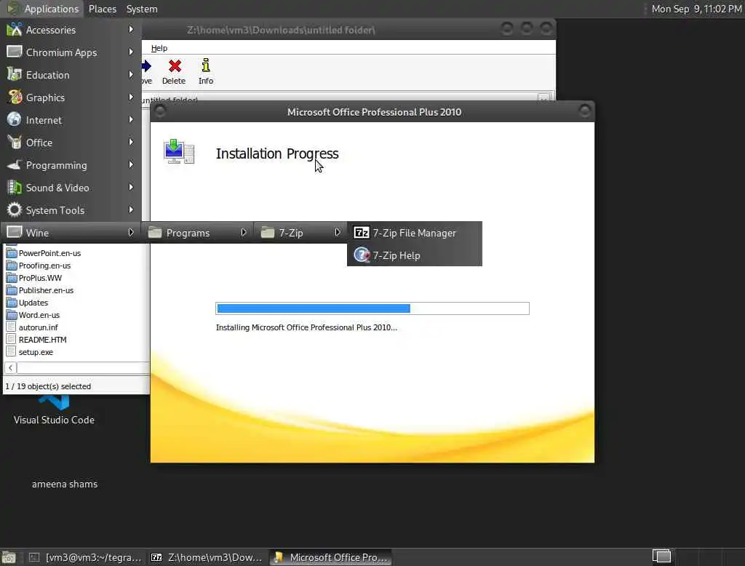
Task: Expand the Accessories submenu arrow
Action: [131, 30]
